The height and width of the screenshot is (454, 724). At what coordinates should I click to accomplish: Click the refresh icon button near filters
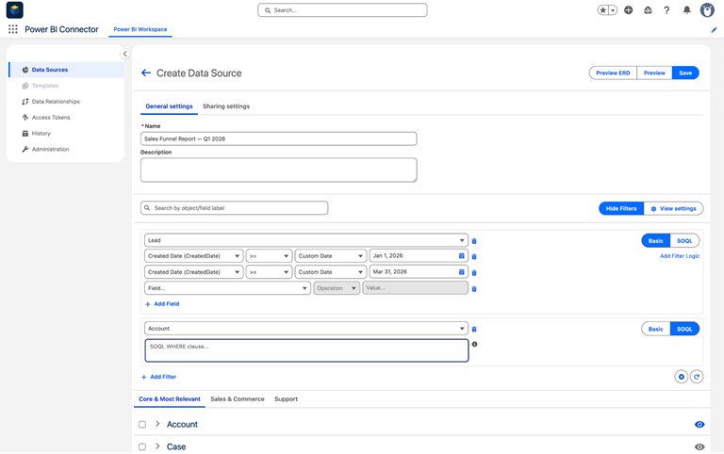click(697, 377)
